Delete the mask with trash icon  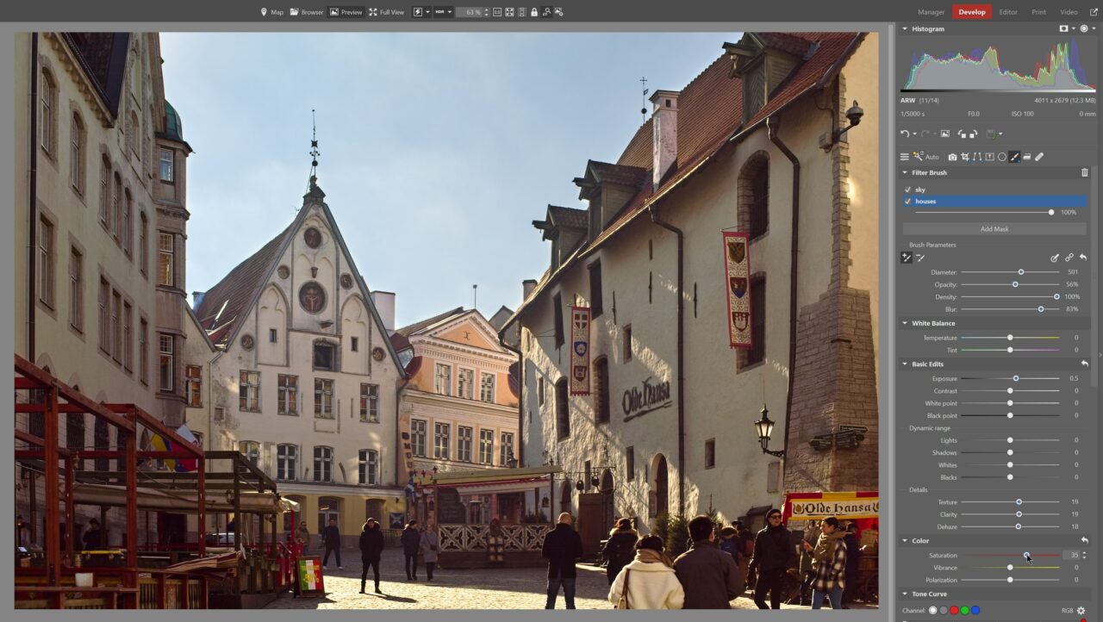point(1085,172)
